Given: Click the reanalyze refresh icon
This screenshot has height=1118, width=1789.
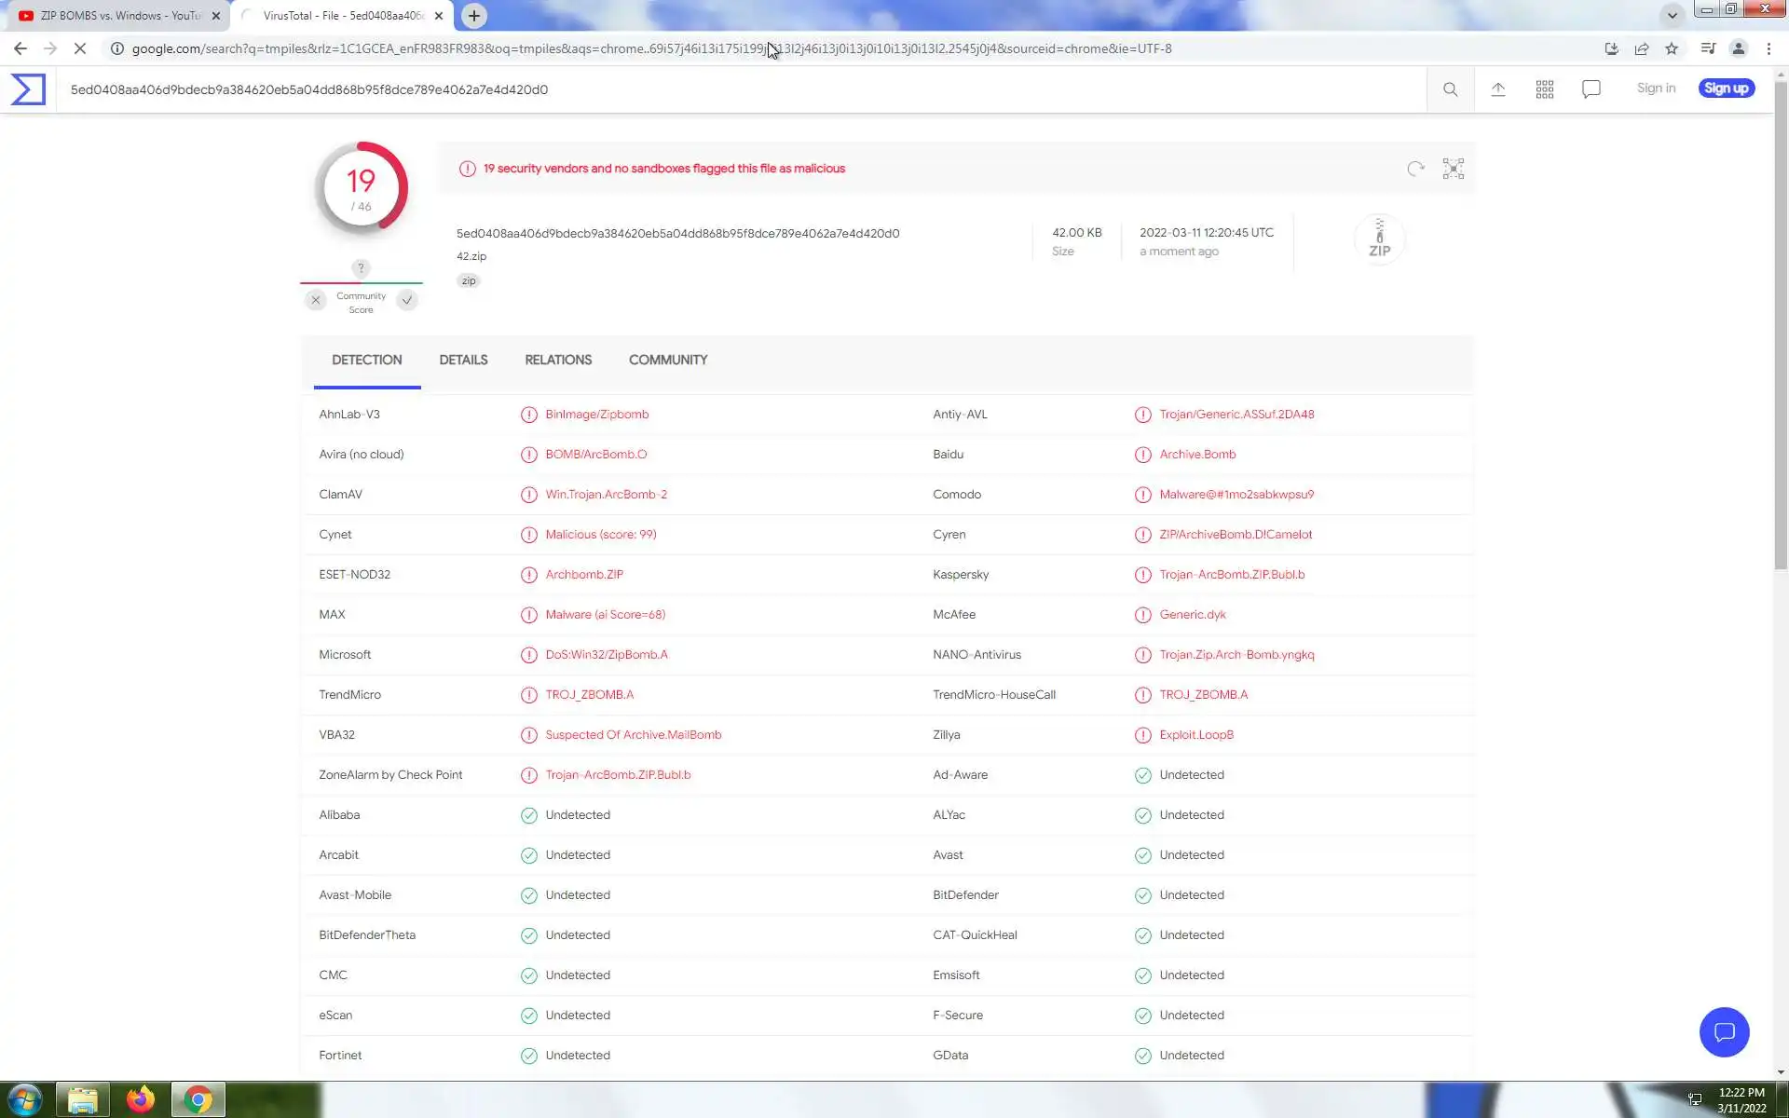Looking at the screenshot, I should (x=1415, y=169).
